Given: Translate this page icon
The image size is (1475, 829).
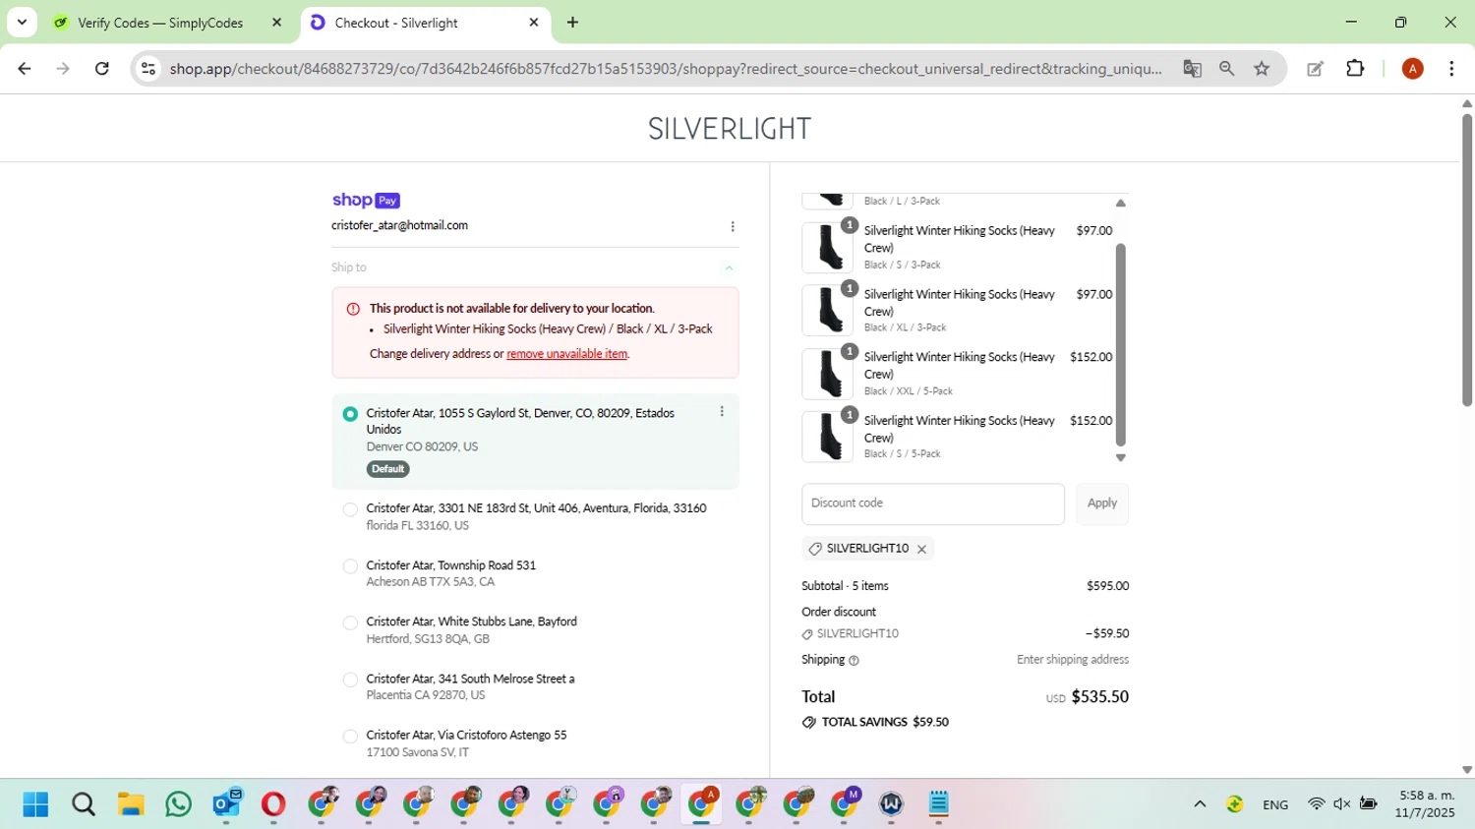Looking at the screenshot, I should pyautogui.click(x=1192, y=69).
